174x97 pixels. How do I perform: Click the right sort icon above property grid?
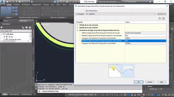pos(164,18)
